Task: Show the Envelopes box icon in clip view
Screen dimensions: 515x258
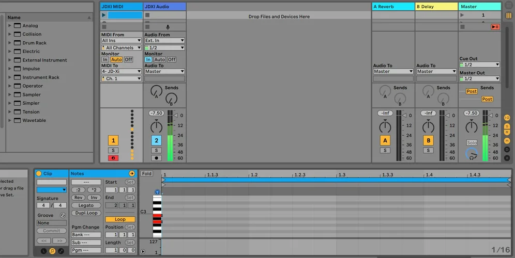Action: (x=61, y=251)
